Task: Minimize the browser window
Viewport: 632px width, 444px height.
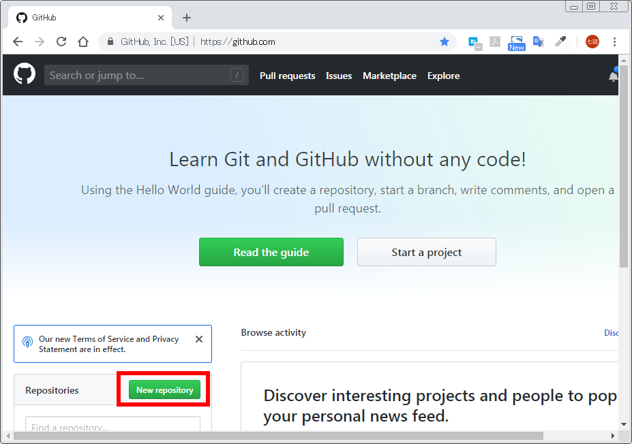Action: point(574,6)
